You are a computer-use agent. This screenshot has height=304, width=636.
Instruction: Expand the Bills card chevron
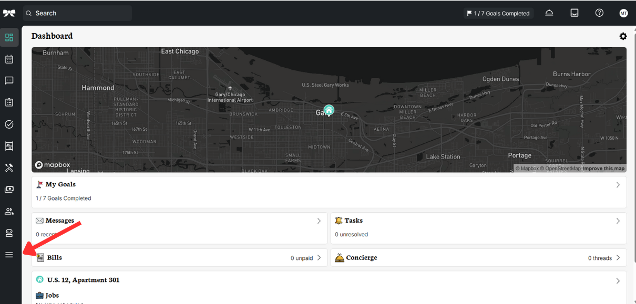coord(319,258)
